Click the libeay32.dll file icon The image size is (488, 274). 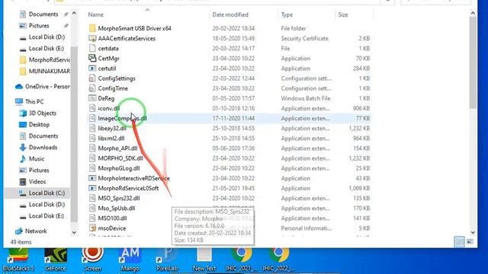coord(92,128)
